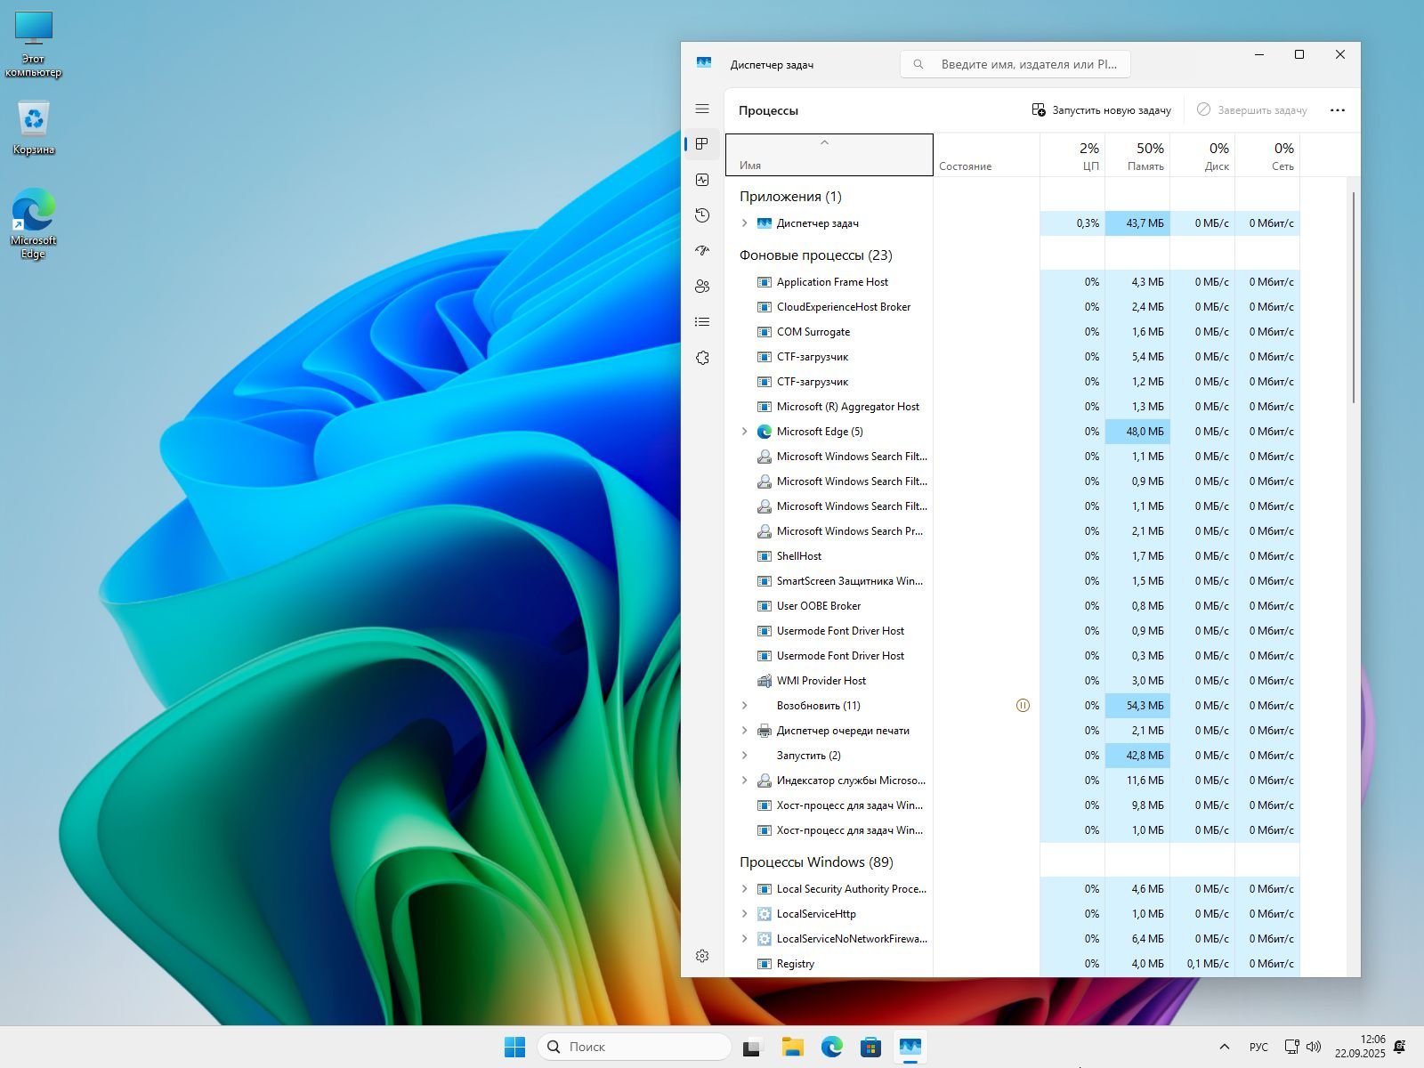This screenshot has width=1424, height=1068.
Task: Open the Details page sidebar icon
Action: [x=702, y=322]
